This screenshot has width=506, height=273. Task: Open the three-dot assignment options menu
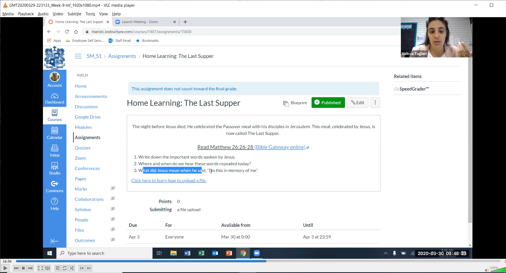pyautogui.click(x=375, y=103)
